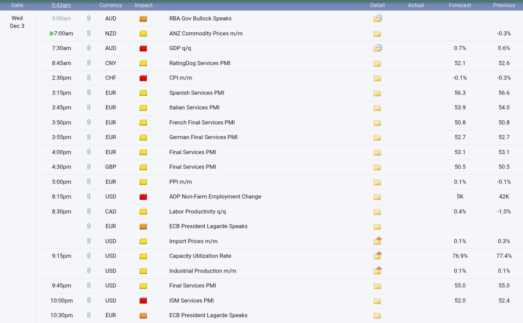Click the Impact column header

click(143, 5)
